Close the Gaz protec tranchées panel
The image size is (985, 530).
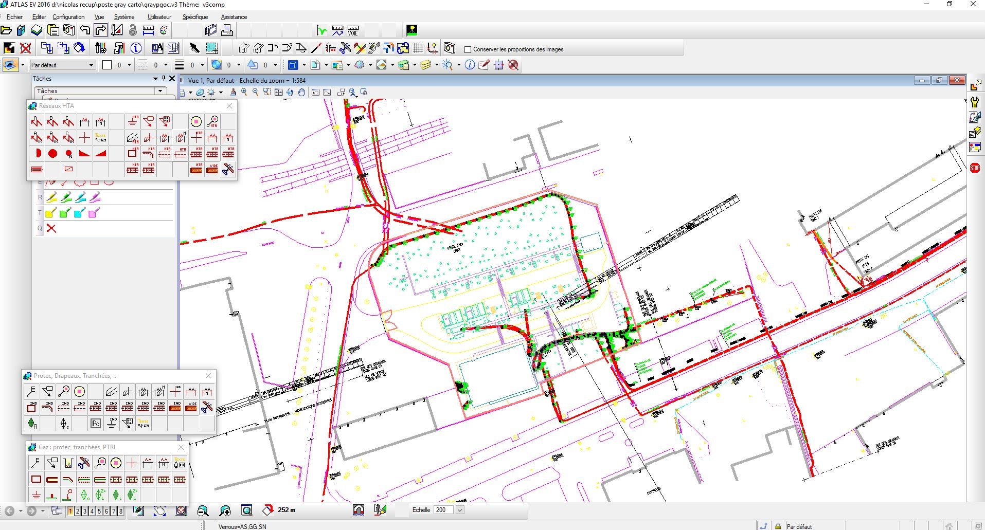coord(181,447)
